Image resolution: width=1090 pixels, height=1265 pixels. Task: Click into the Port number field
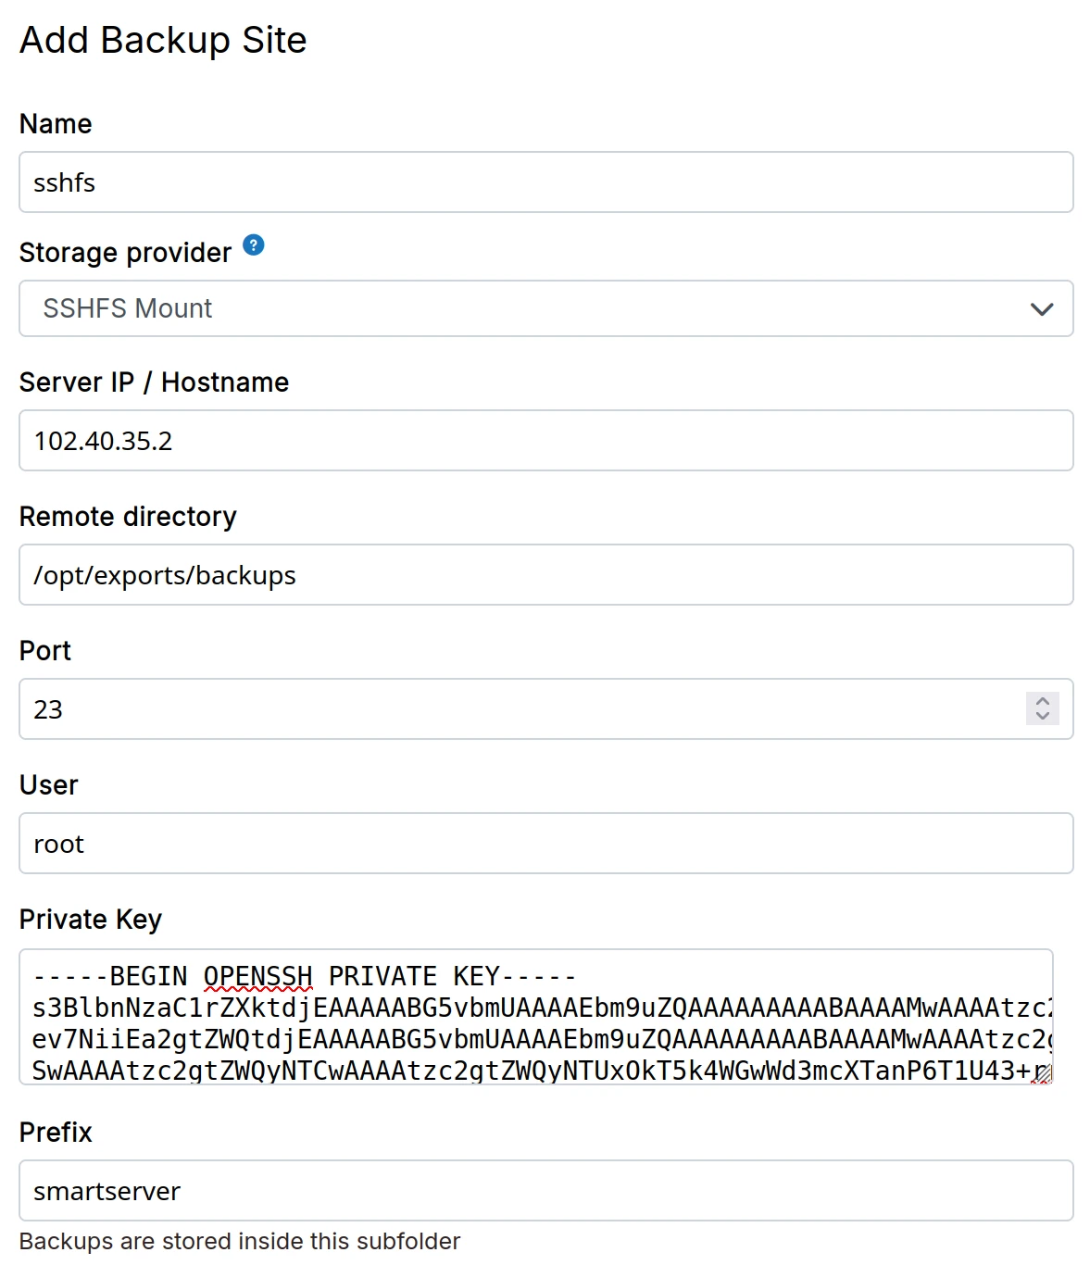pyautogui.click(x=519, y=709)
